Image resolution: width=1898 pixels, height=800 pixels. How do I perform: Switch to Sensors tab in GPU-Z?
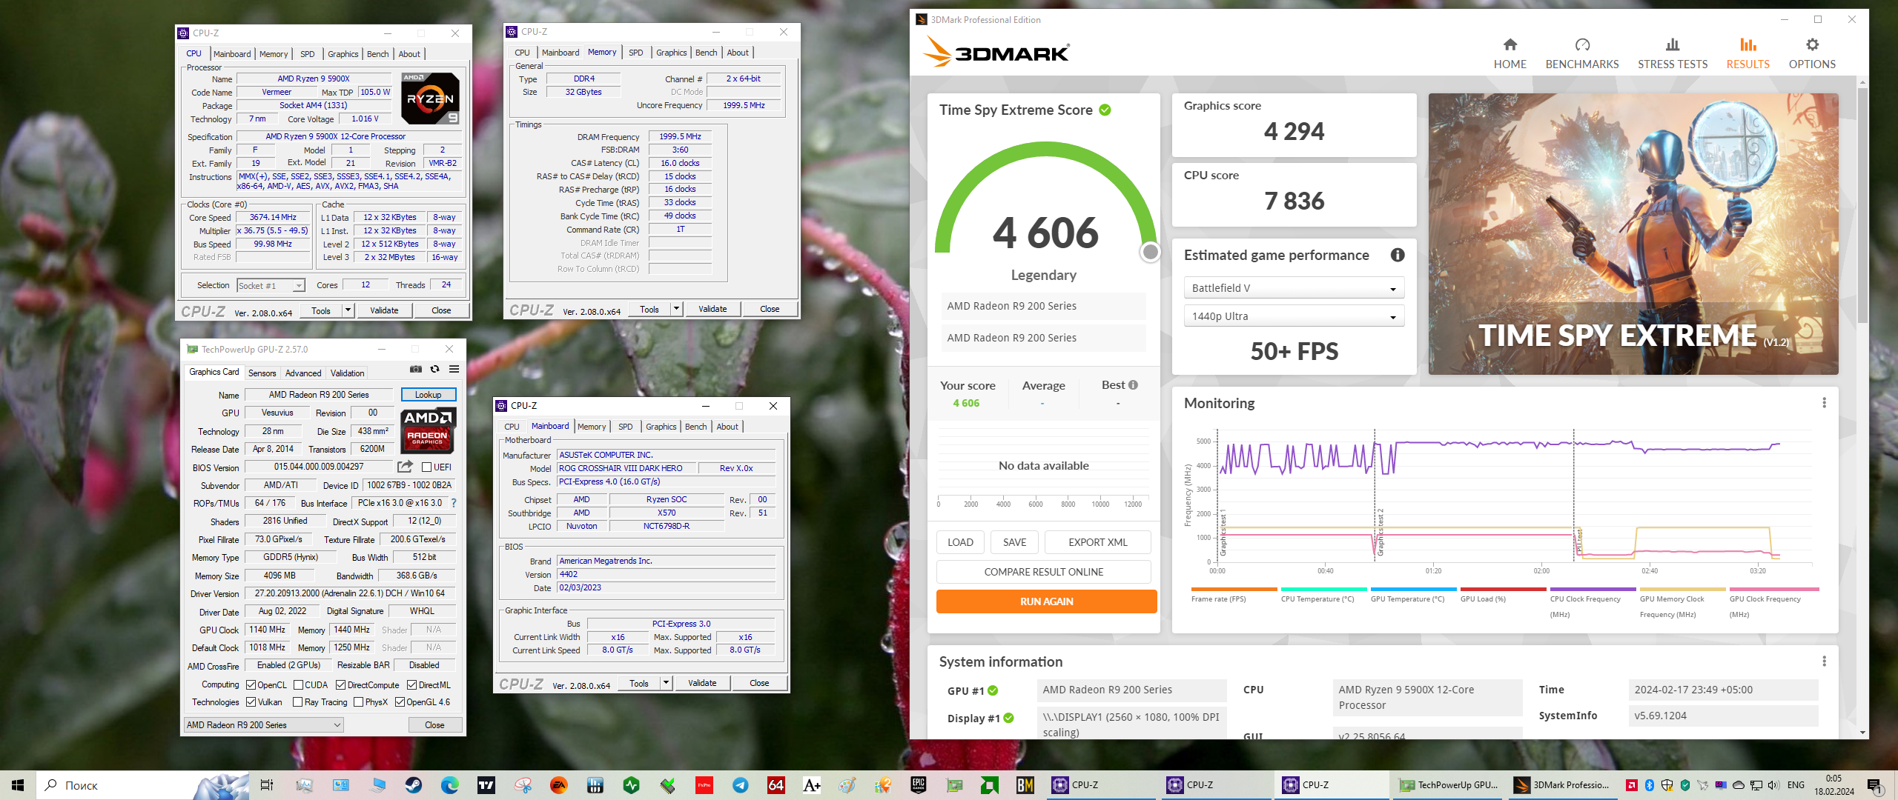pyautogui.click(x=262, y=373)
